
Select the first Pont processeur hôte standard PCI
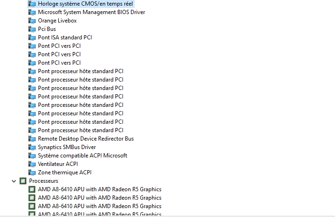pos(81,71)
